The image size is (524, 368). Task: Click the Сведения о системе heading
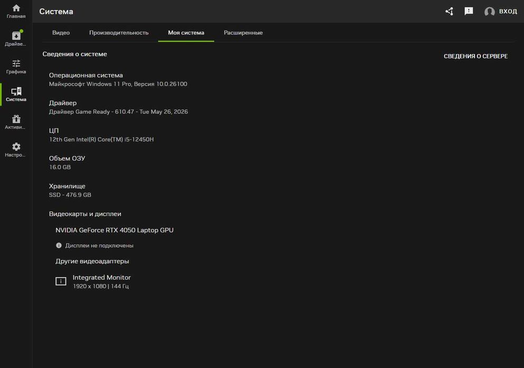[x=74, y=54]
